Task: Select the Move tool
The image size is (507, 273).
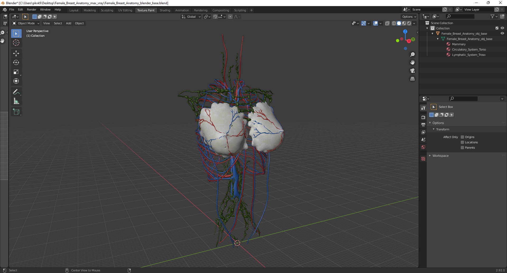Action: coord(16,53)
